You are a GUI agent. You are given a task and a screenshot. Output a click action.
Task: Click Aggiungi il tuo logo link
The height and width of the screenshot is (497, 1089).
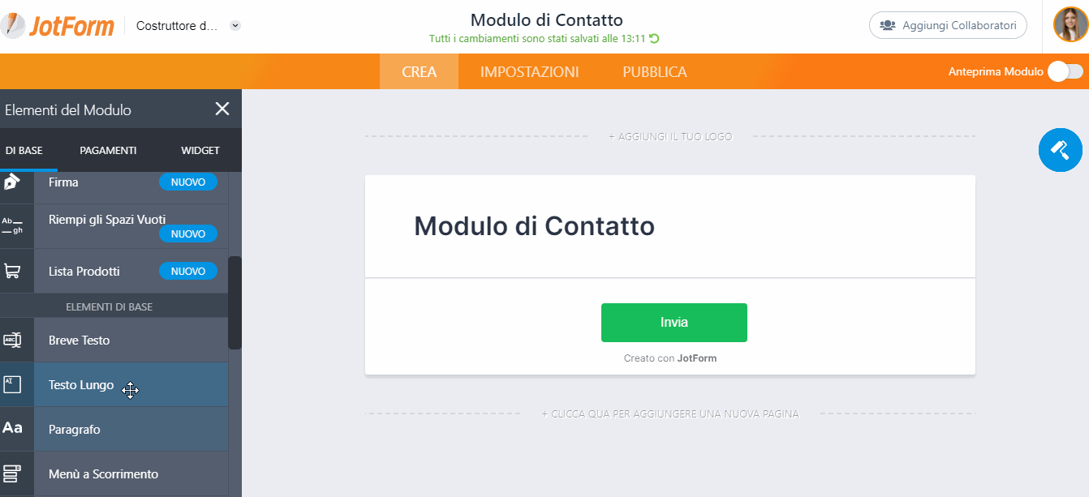point(670,137)
